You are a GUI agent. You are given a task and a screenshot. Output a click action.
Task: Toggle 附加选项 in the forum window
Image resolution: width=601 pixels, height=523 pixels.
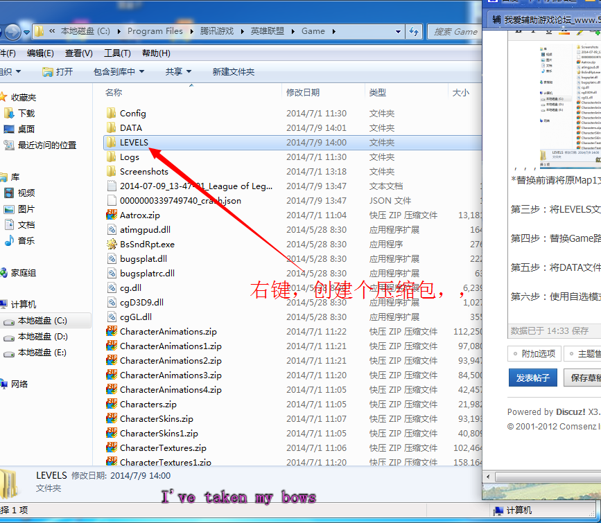point(534,354)
